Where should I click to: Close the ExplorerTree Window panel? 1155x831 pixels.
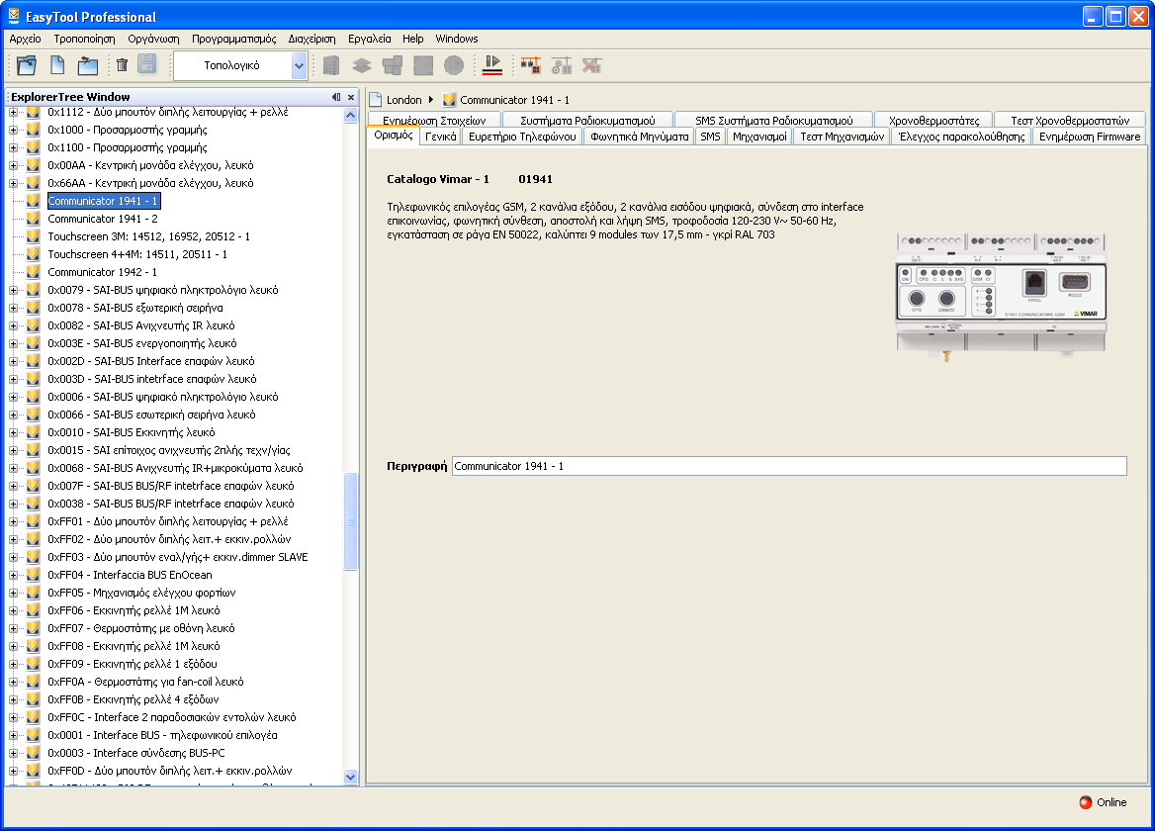tap(351, 97)
